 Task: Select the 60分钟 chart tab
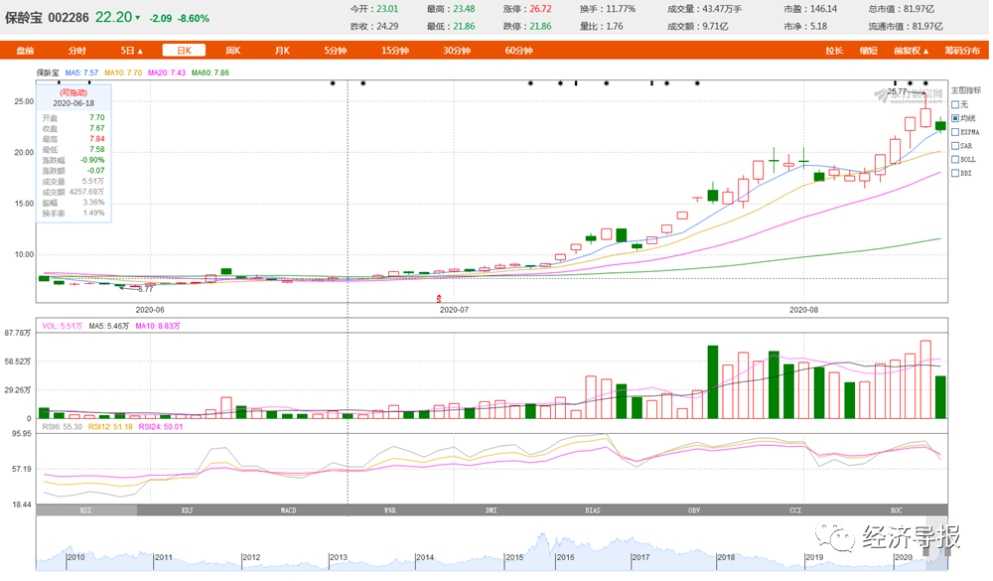tap(518, 51)
